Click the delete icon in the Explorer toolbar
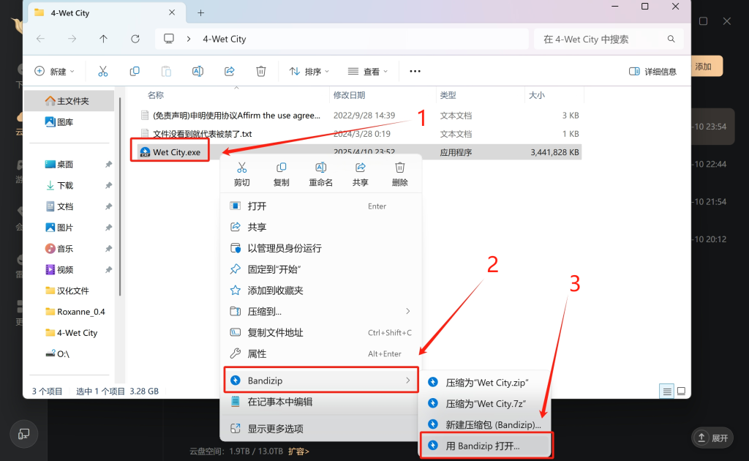749x461 pixels. coord(261,71)
